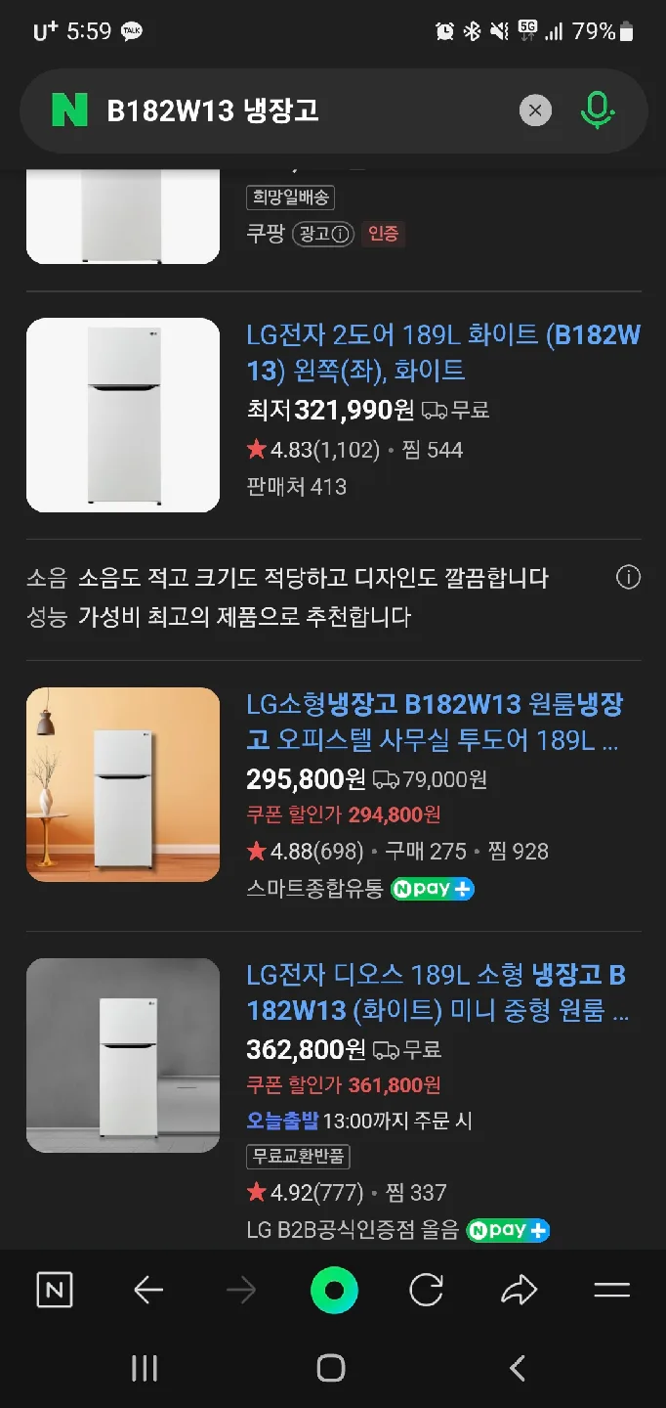Clear the search text with X button

534,110
